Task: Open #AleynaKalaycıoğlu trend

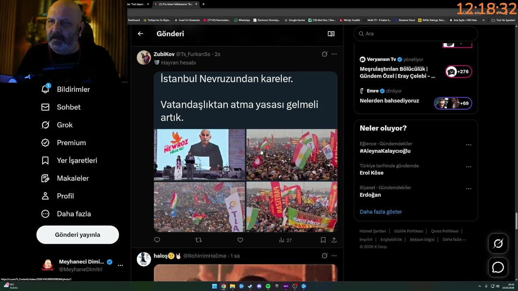Action: (x=385, y=151)
